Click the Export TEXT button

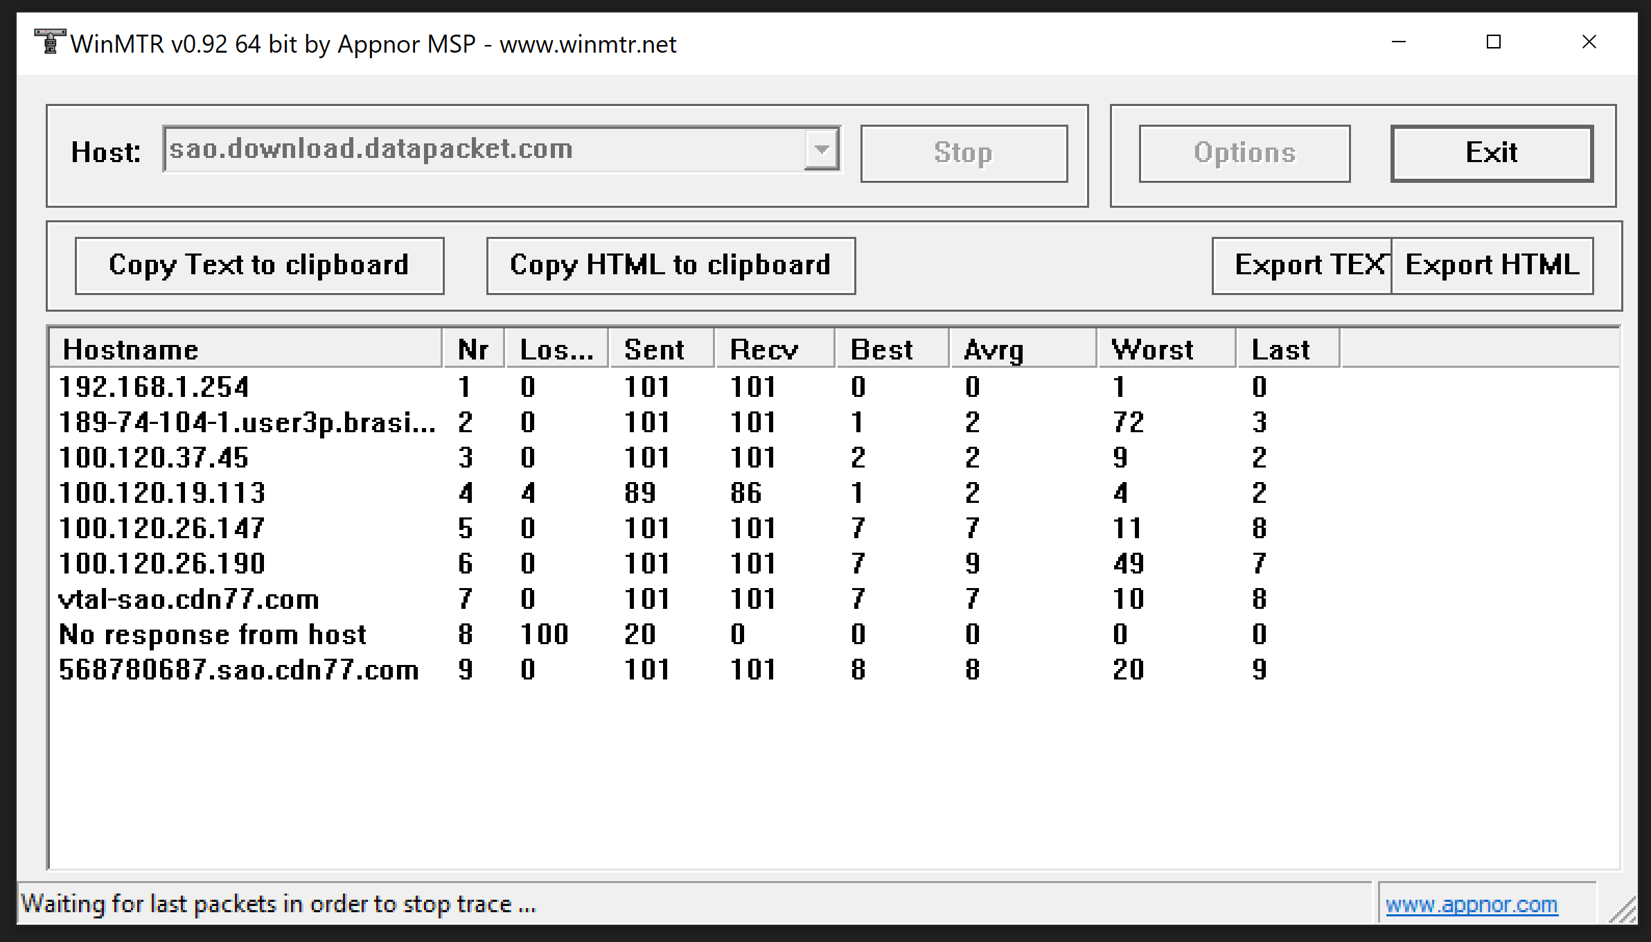tap(1302, 265)
